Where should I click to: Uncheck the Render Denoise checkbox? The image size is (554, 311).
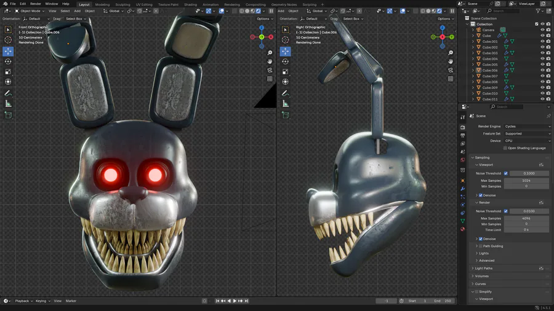[x=481, y=238]
